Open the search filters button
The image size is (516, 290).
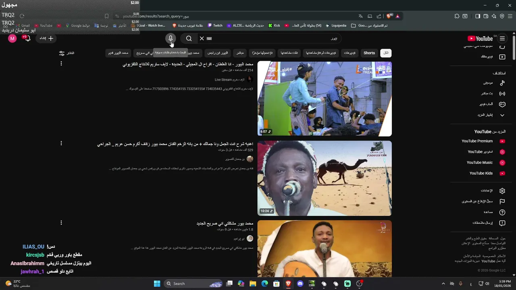[x=67, y=53]
